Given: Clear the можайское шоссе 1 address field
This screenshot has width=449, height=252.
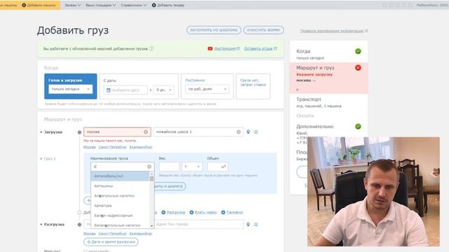Looking at the screenshot, I should [x=239, y=132].
